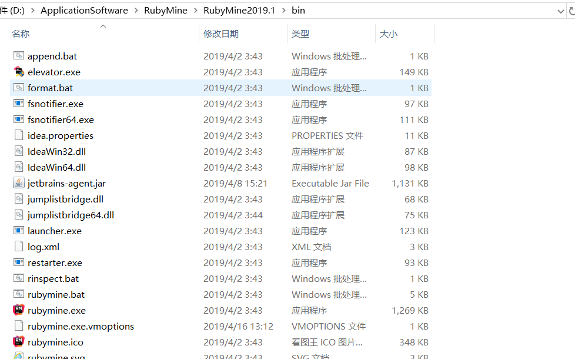Click the fsnotifier.exe file icon
This screenshot has width=575, height=359.
pos(19,104)
